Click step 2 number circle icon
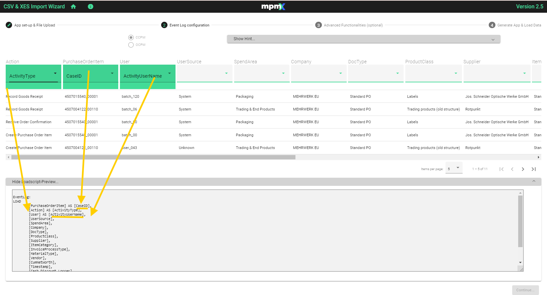The width and height of the screenshot is (547, 295). [x=164, y=25]
